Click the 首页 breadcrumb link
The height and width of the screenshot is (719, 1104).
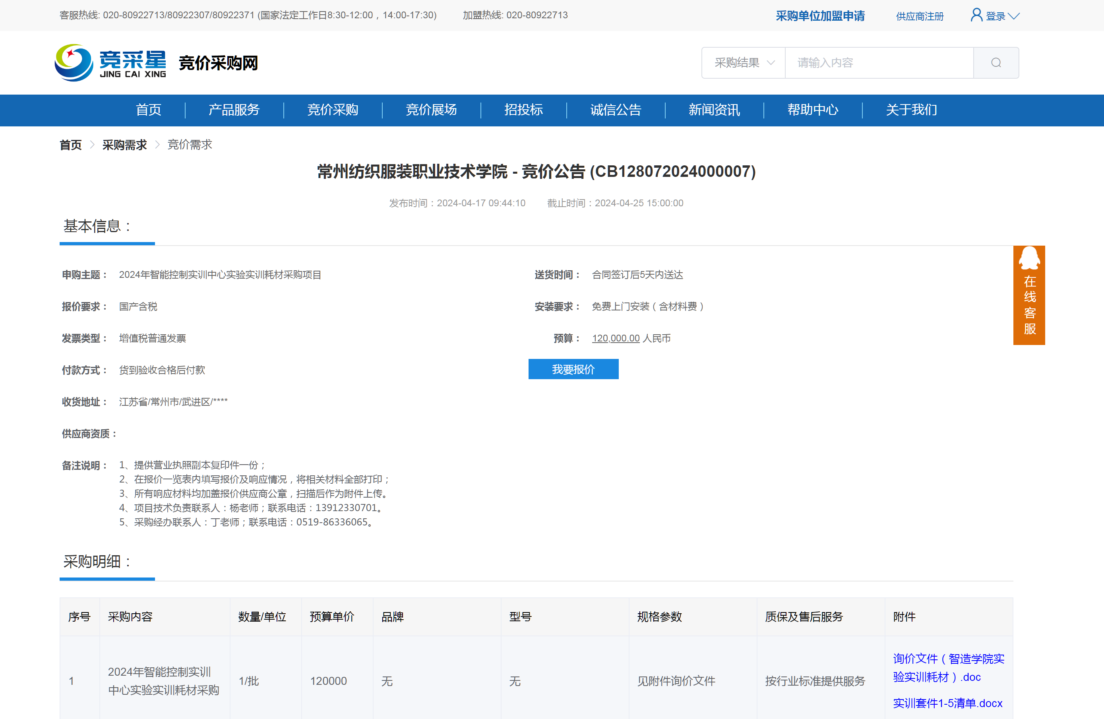coord(70,145)
